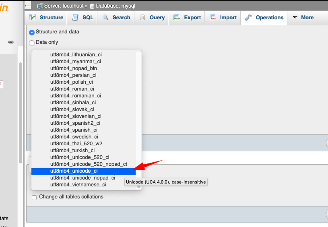Screen dimensions: 328x227
Task: Click the More dropdown triangle icon
Action: 295,17
